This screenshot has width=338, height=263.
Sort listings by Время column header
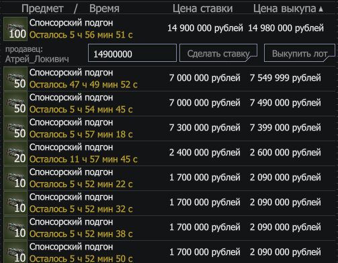tap(104, 9)
